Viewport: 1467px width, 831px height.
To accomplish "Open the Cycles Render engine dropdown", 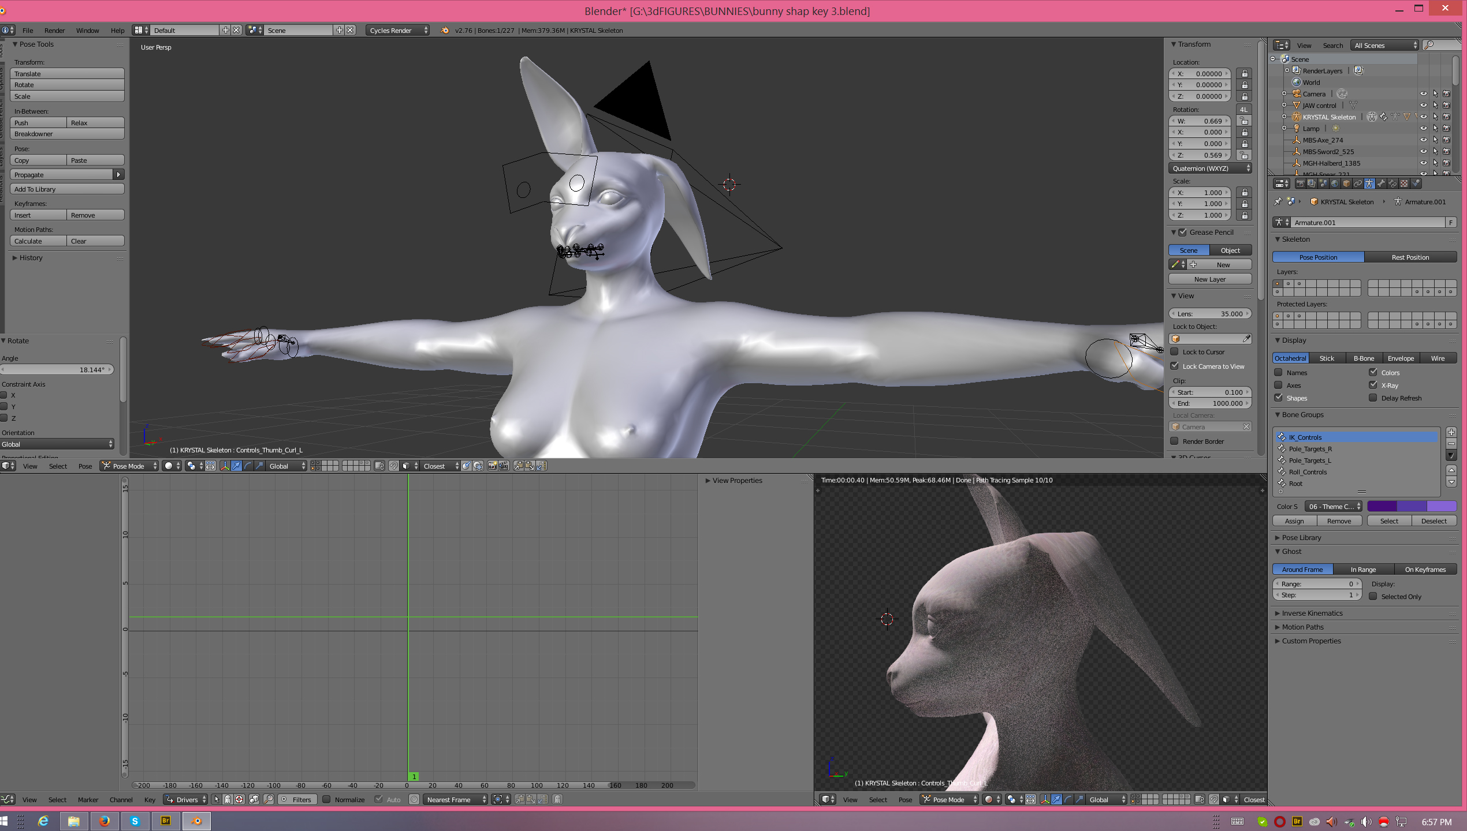I will click(x=398, y=30).
